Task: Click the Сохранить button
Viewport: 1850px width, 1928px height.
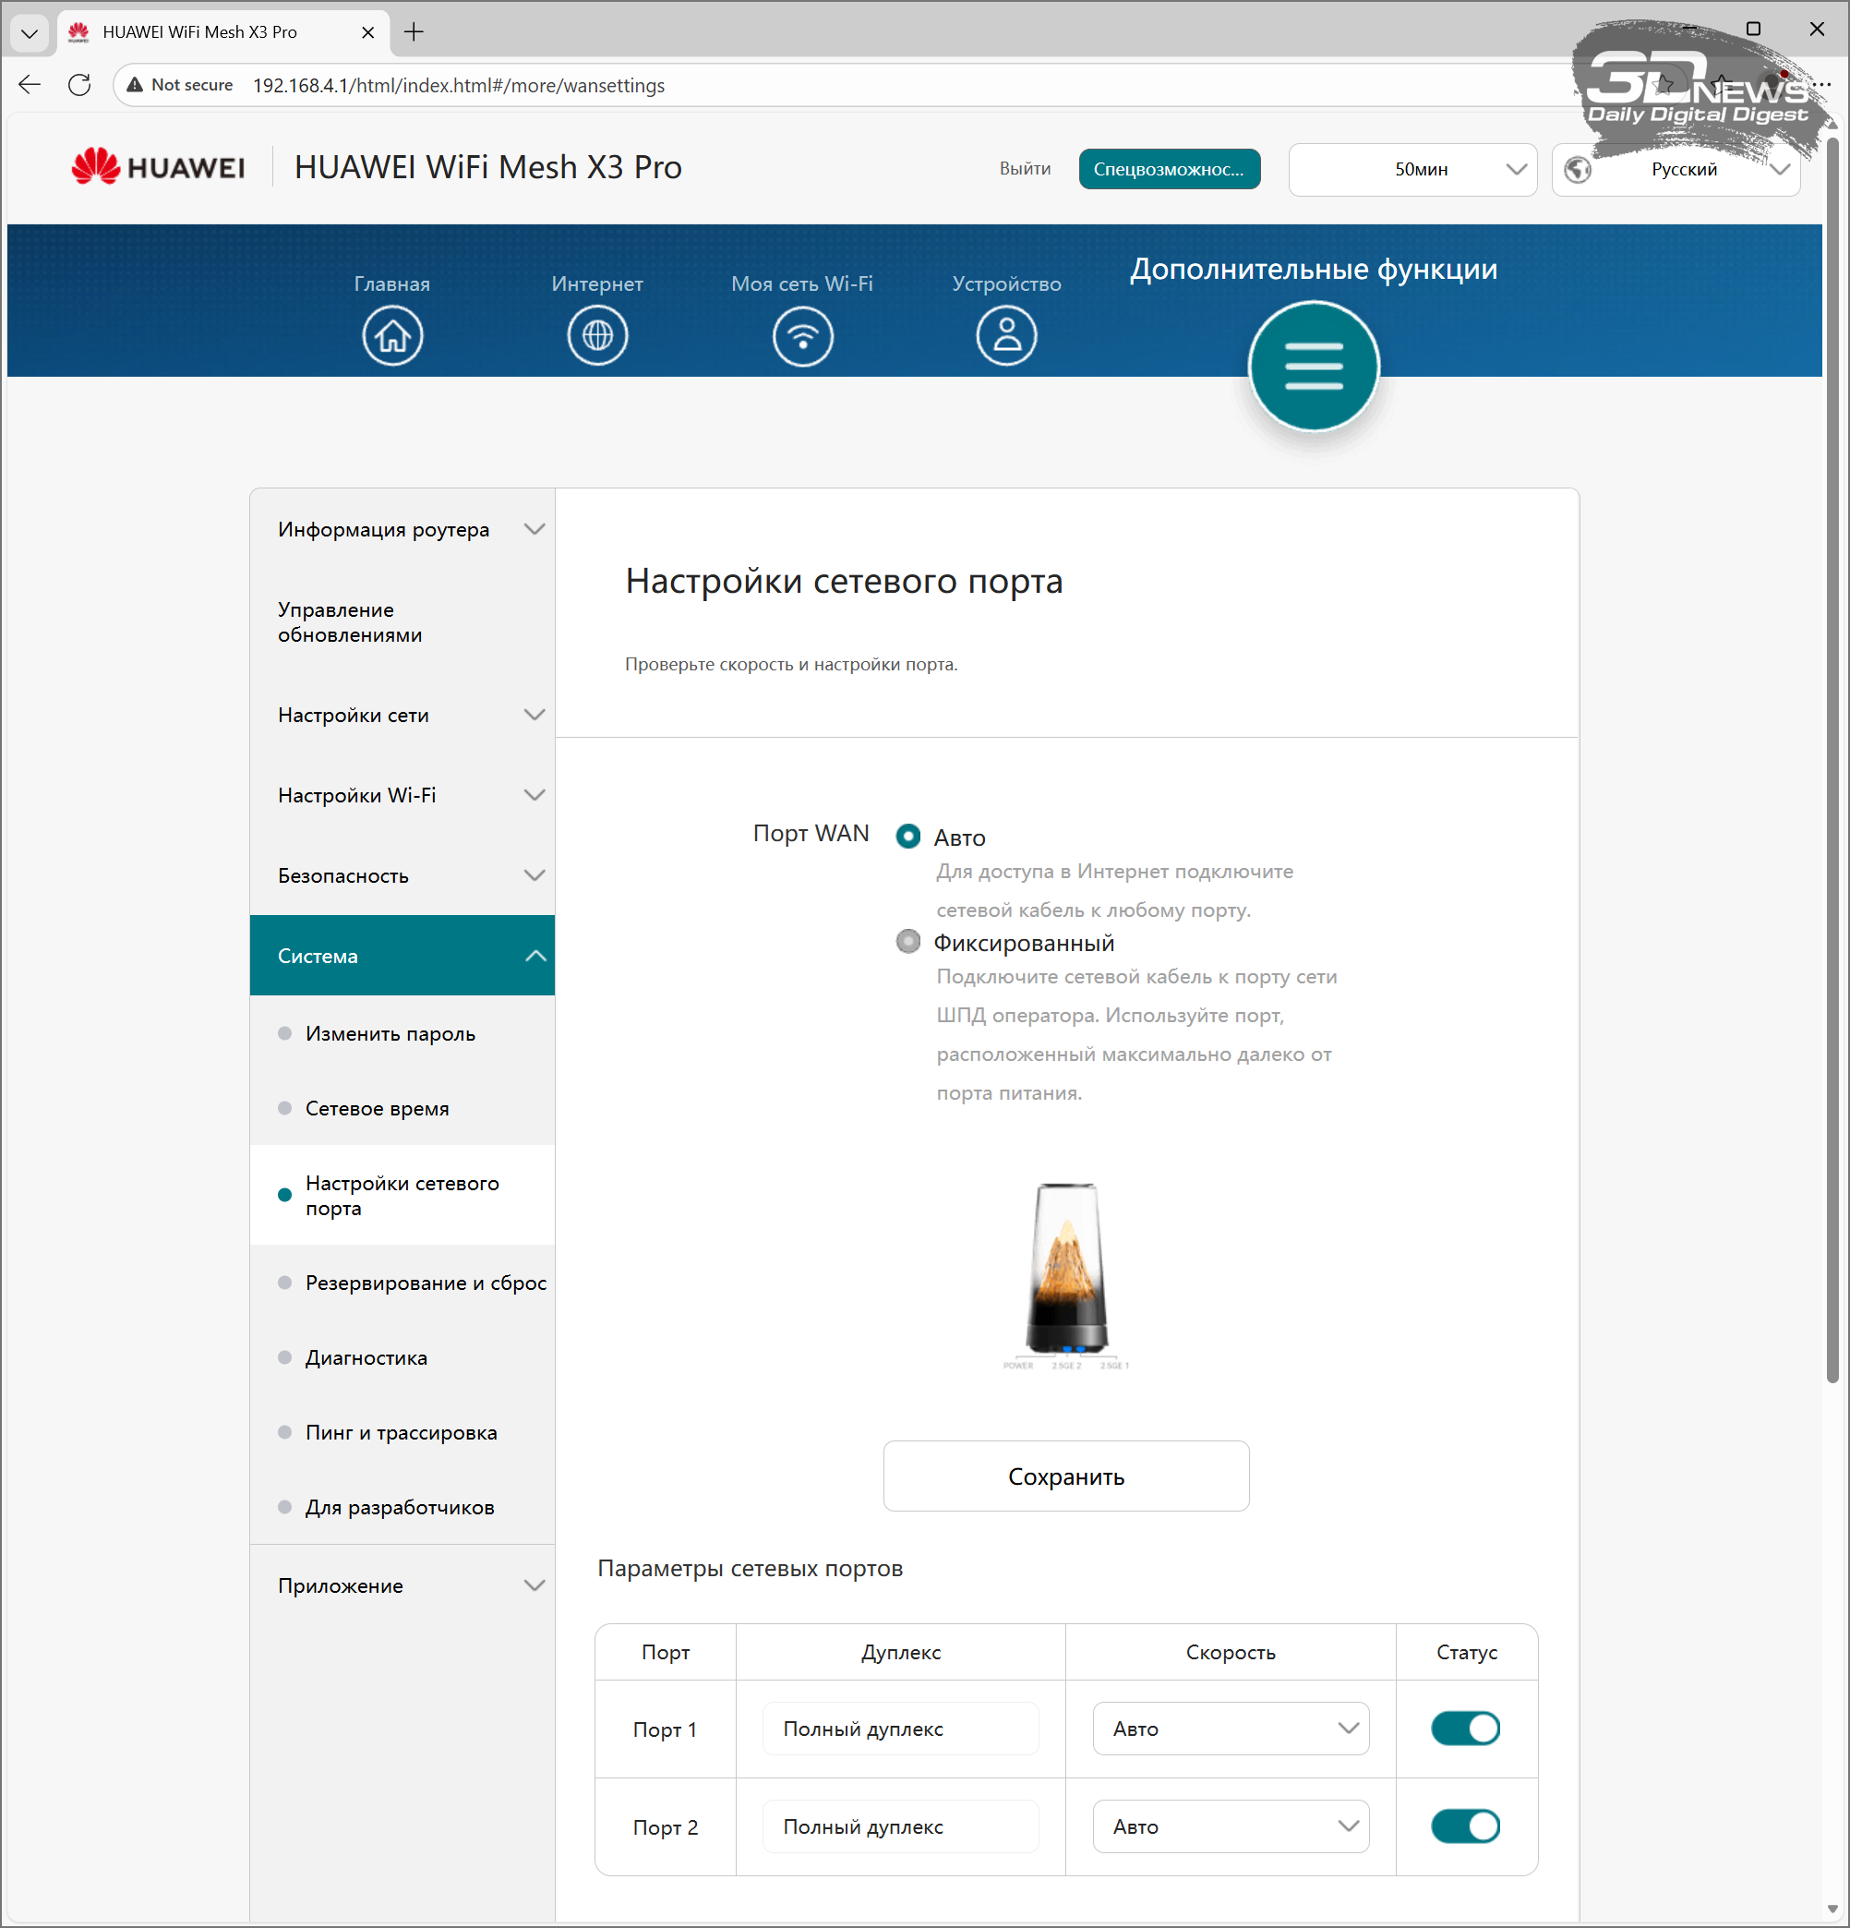Action: (1065, 1476)
